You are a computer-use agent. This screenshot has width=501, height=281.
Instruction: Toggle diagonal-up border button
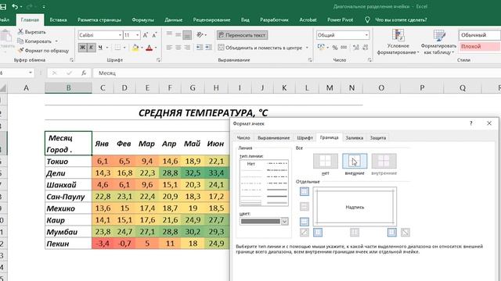pos(305,233)
